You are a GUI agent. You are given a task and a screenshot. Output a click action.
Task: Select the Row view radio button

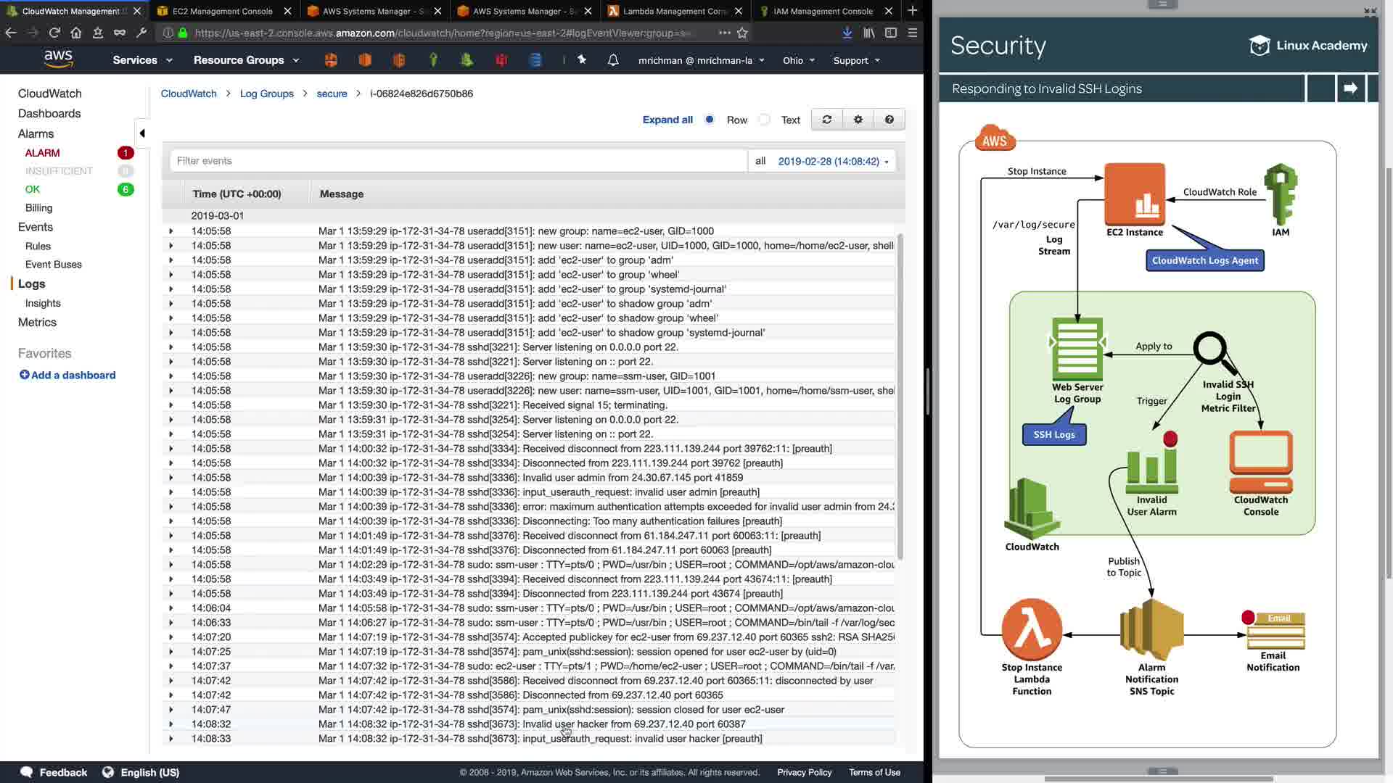click(710, 120)
